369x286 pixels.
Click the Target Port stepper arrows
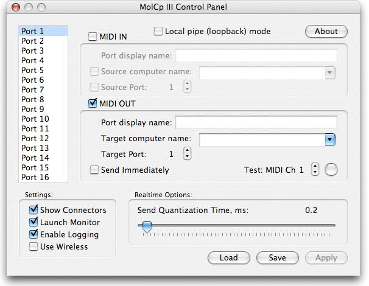coord(188,154)
